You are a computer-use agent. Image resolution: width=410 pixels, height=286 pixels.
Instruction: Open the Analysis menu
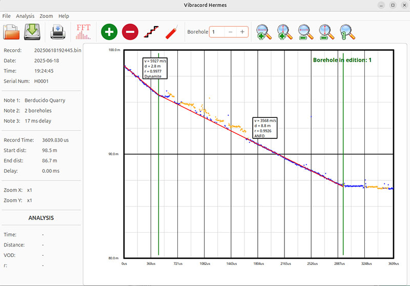click(x=25, y=16)
